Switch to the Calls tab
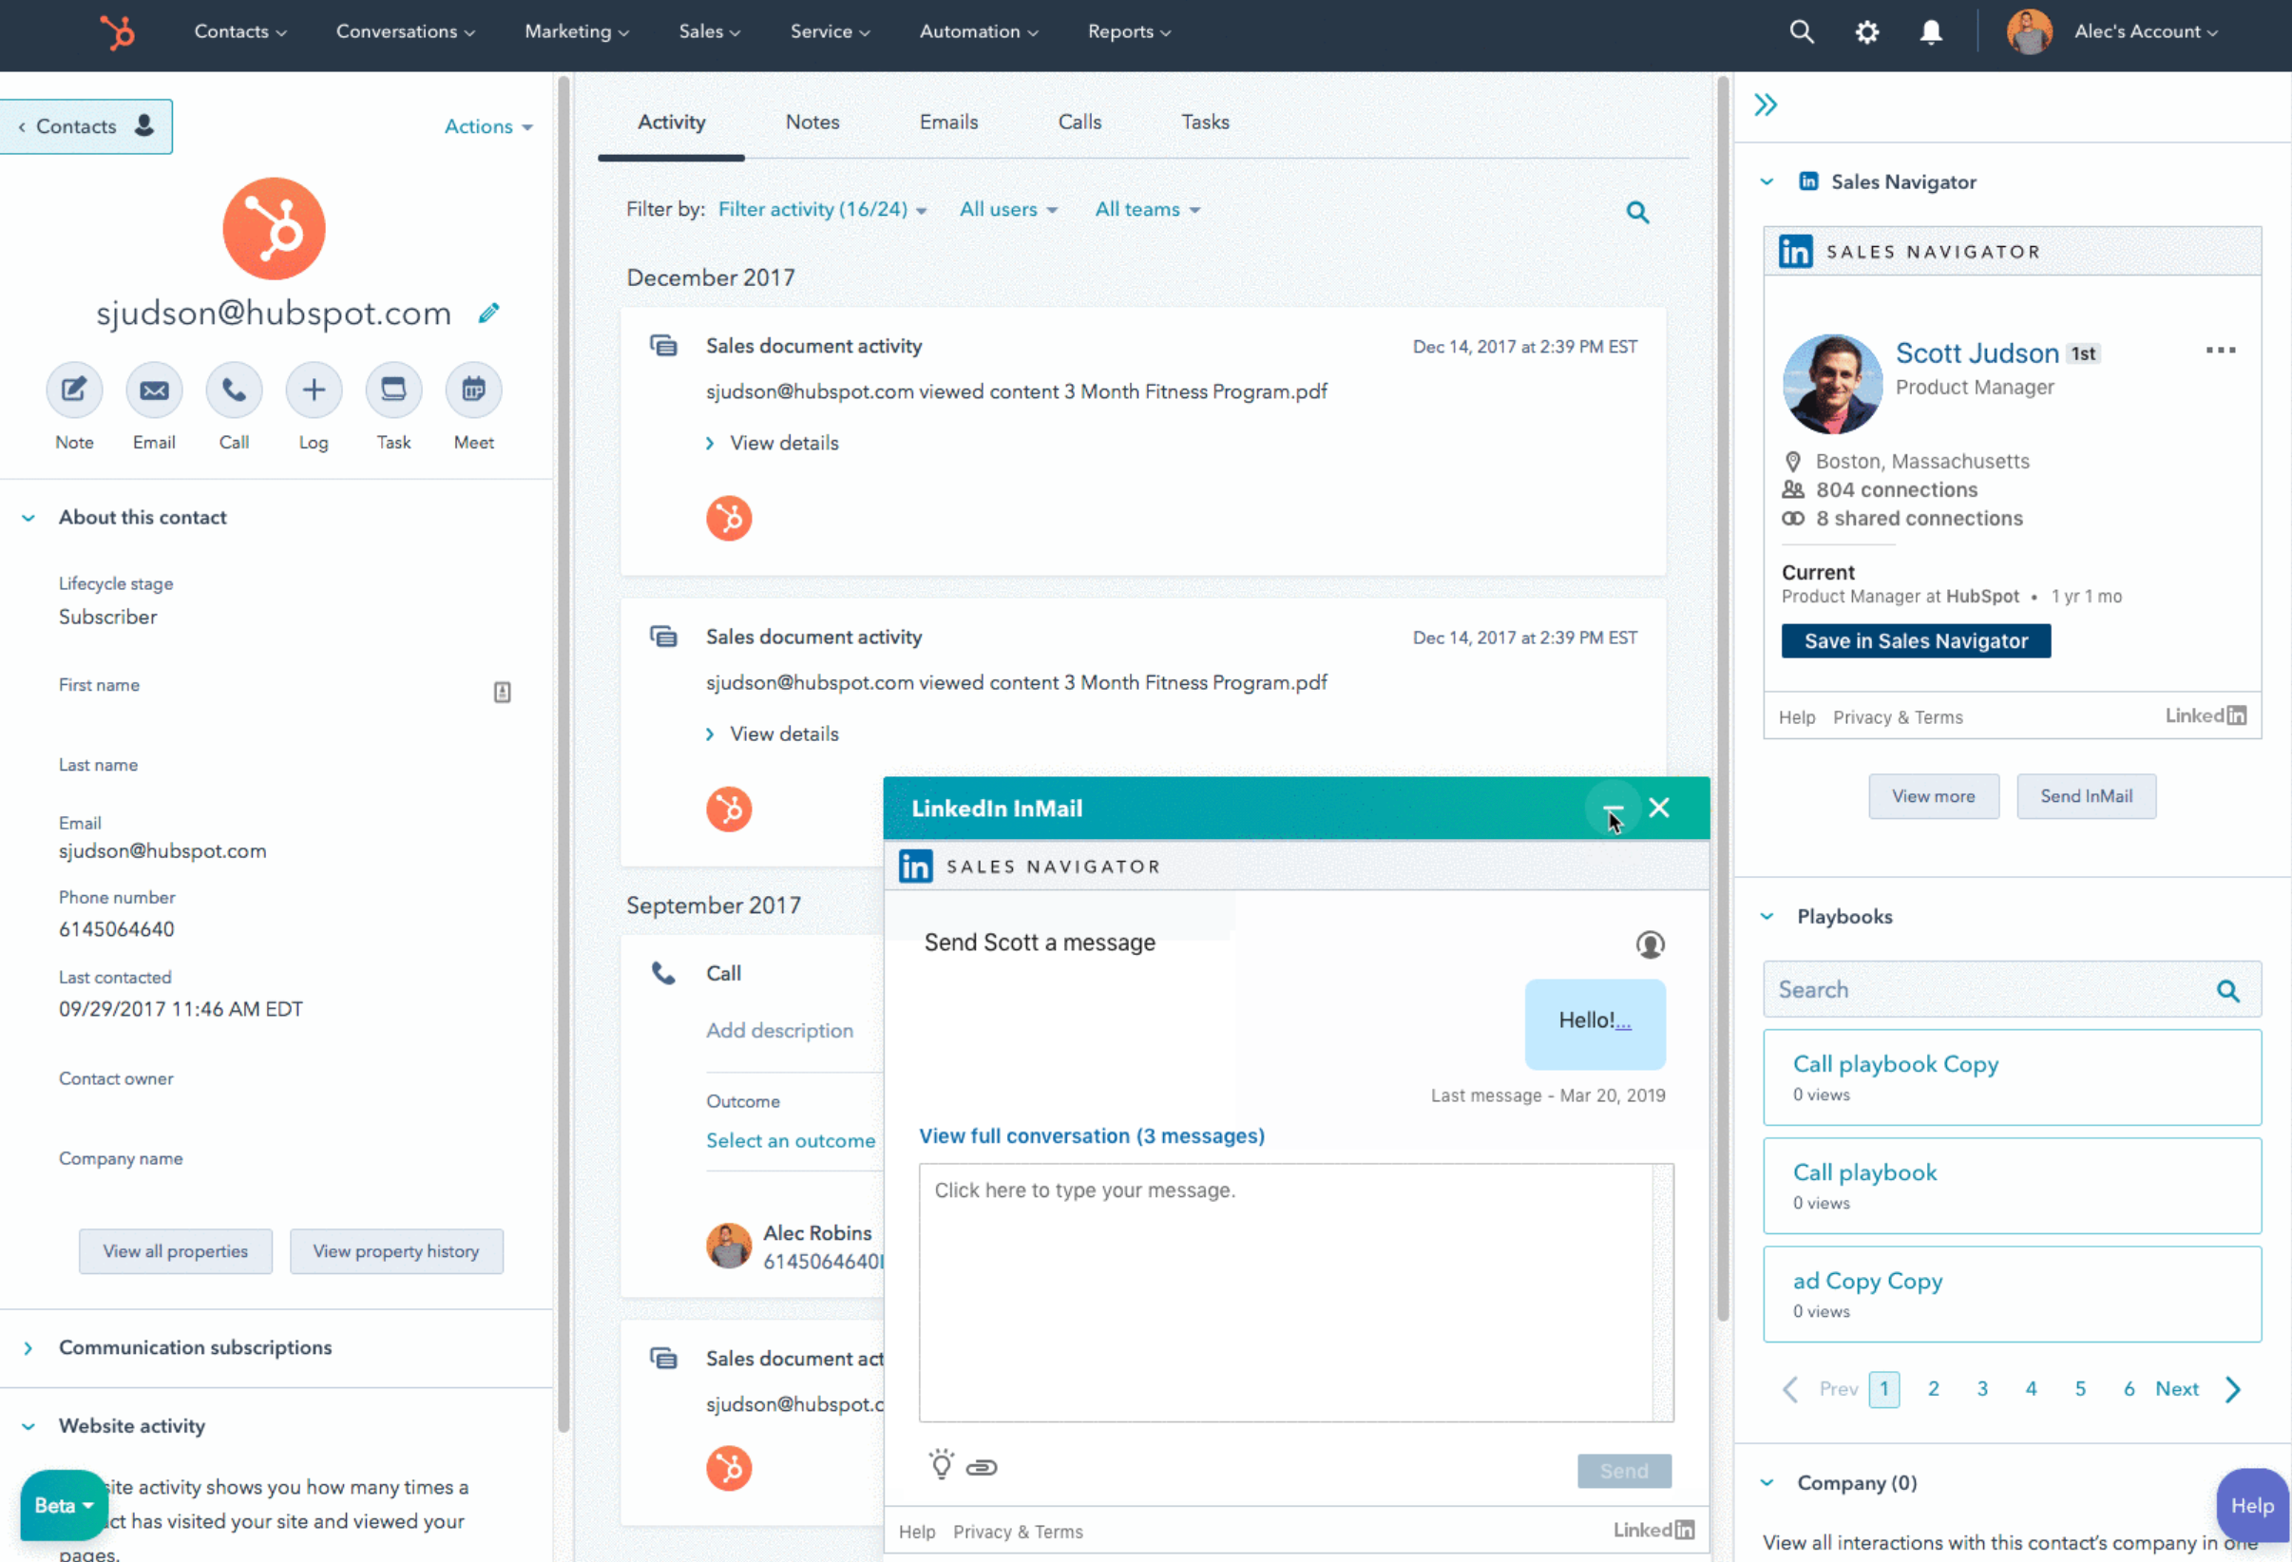This screenshot has width=2292, height=1562. click(x=1079, y=123)
